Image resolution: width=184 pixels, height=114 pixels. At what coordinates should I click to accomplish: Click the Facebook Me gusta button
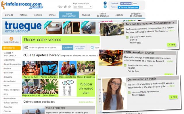click(x=126, y=3)
